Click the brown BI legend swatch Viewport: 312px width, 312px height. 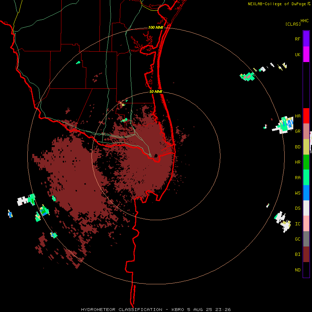pos(306,254)
